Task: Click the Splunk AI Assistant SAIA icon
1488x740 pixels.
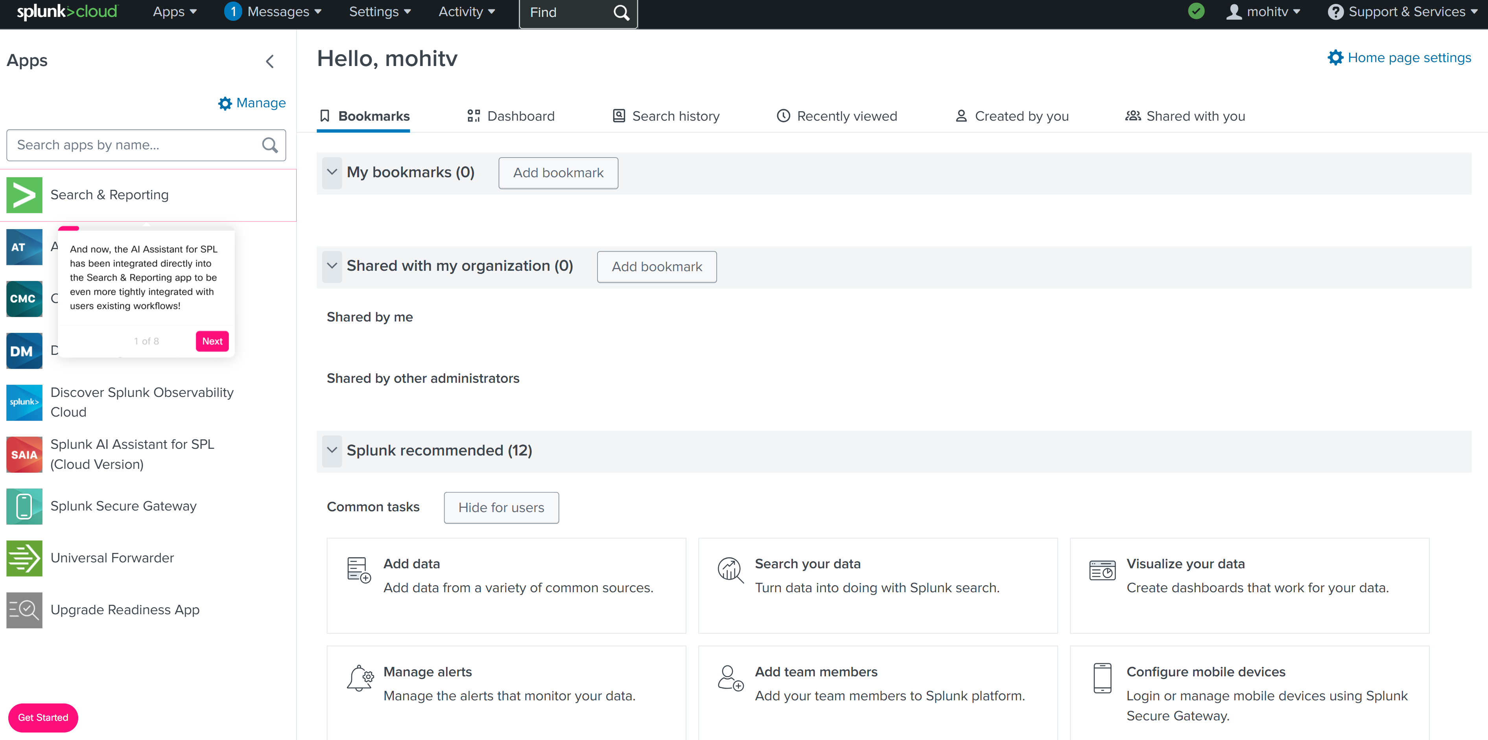Action: coord(24,454)
